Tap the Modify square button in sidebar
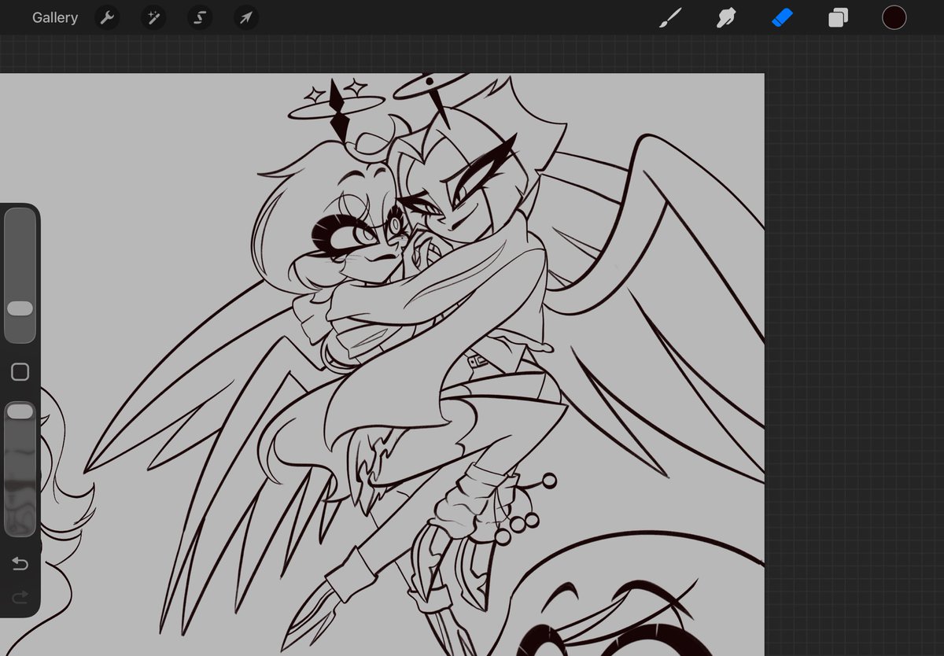Screen dimensions: 944x656 pos(20,372)
